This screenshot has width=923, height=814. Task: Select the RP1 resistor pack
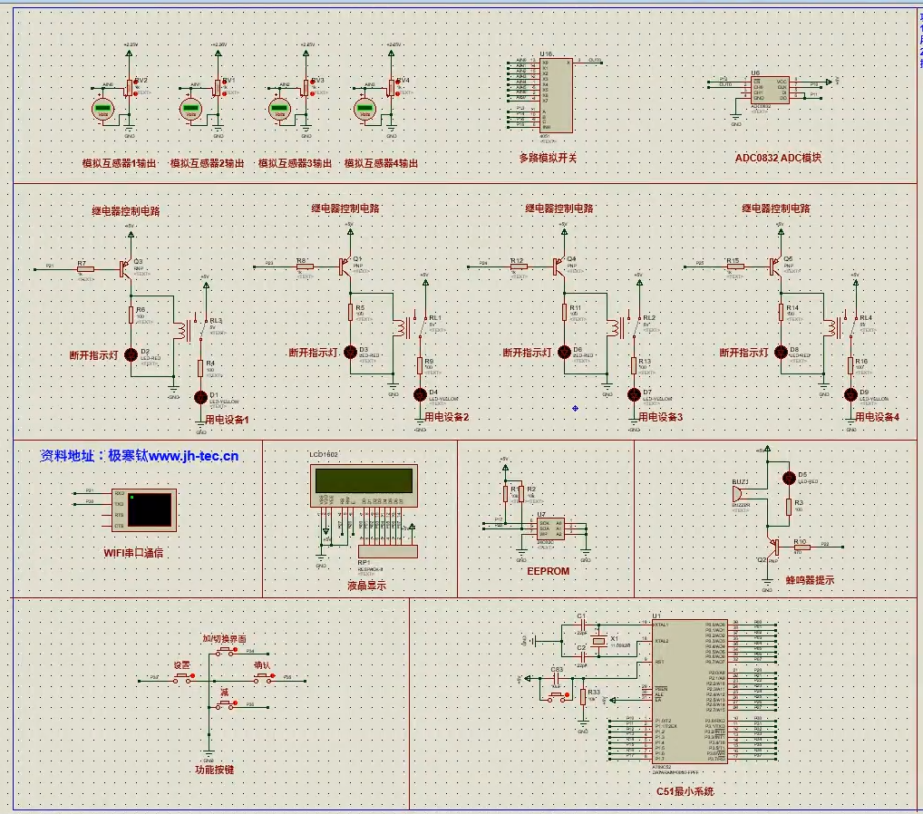tap(388, 551)
